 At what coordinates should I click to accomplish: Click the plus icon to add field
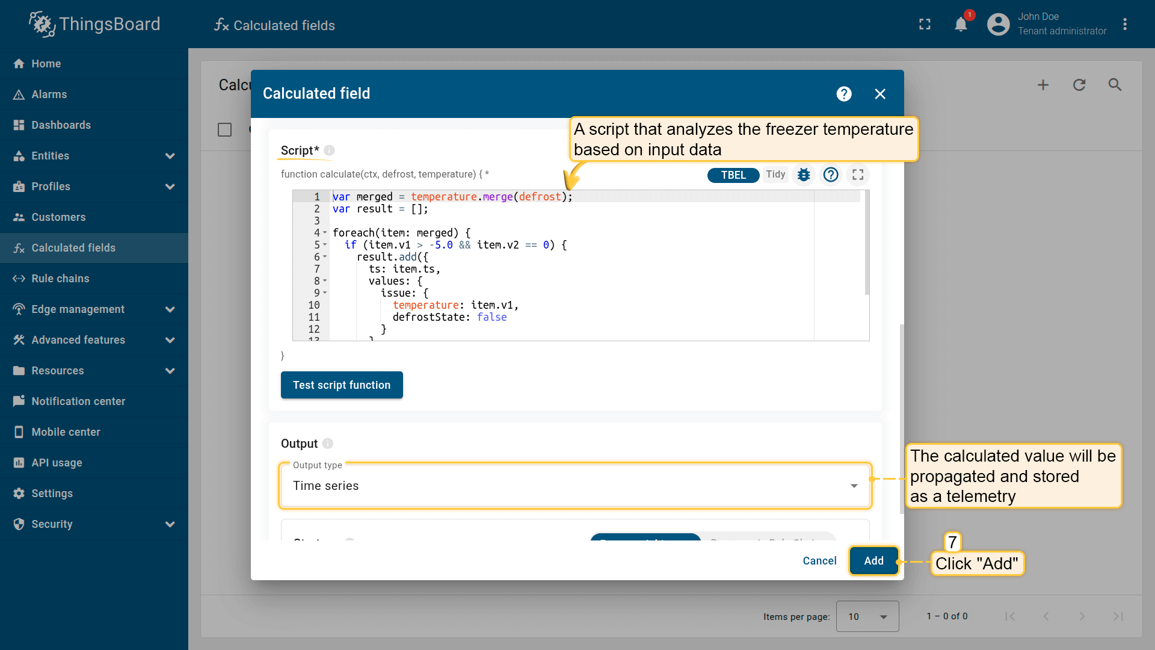pos(1043,85)
